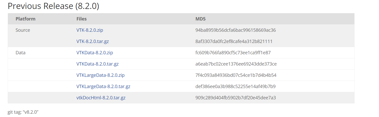The width and height of the screenshot is (379, 117).
Task: Open the VTKData-8.2.0.tar.gz link
Action: pos(97,64)
